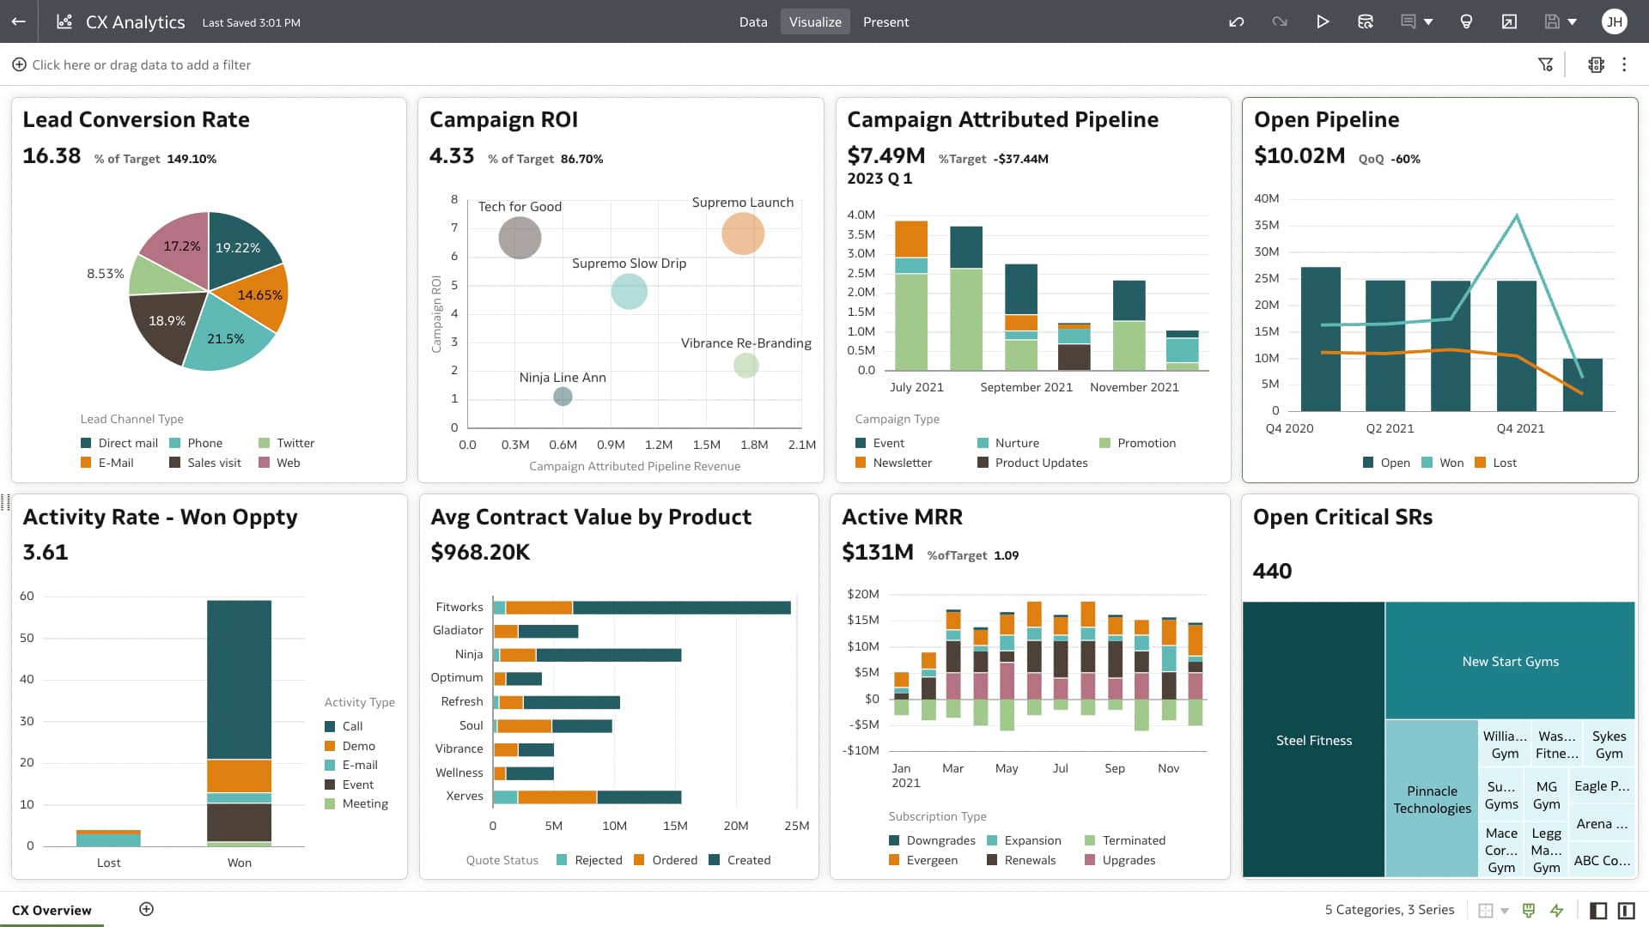Select the Present tab

885,21
